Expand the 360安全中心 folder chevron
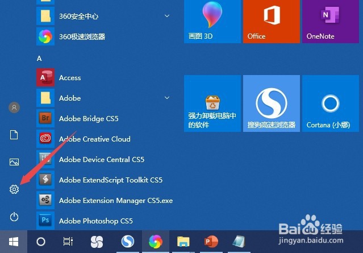Screen dimensions: 363x253 (x=167, y=16)
